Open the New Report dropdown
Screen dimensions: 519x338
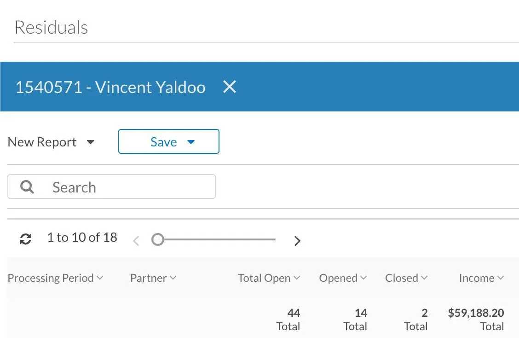91,142
